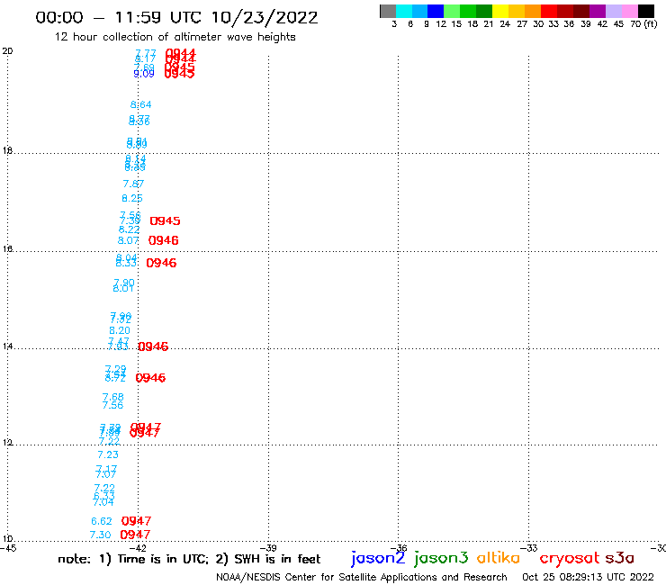Click the wave height value 7.23
Image resolution: width=666 pixels, height=585 pixels.
point(108,455)
